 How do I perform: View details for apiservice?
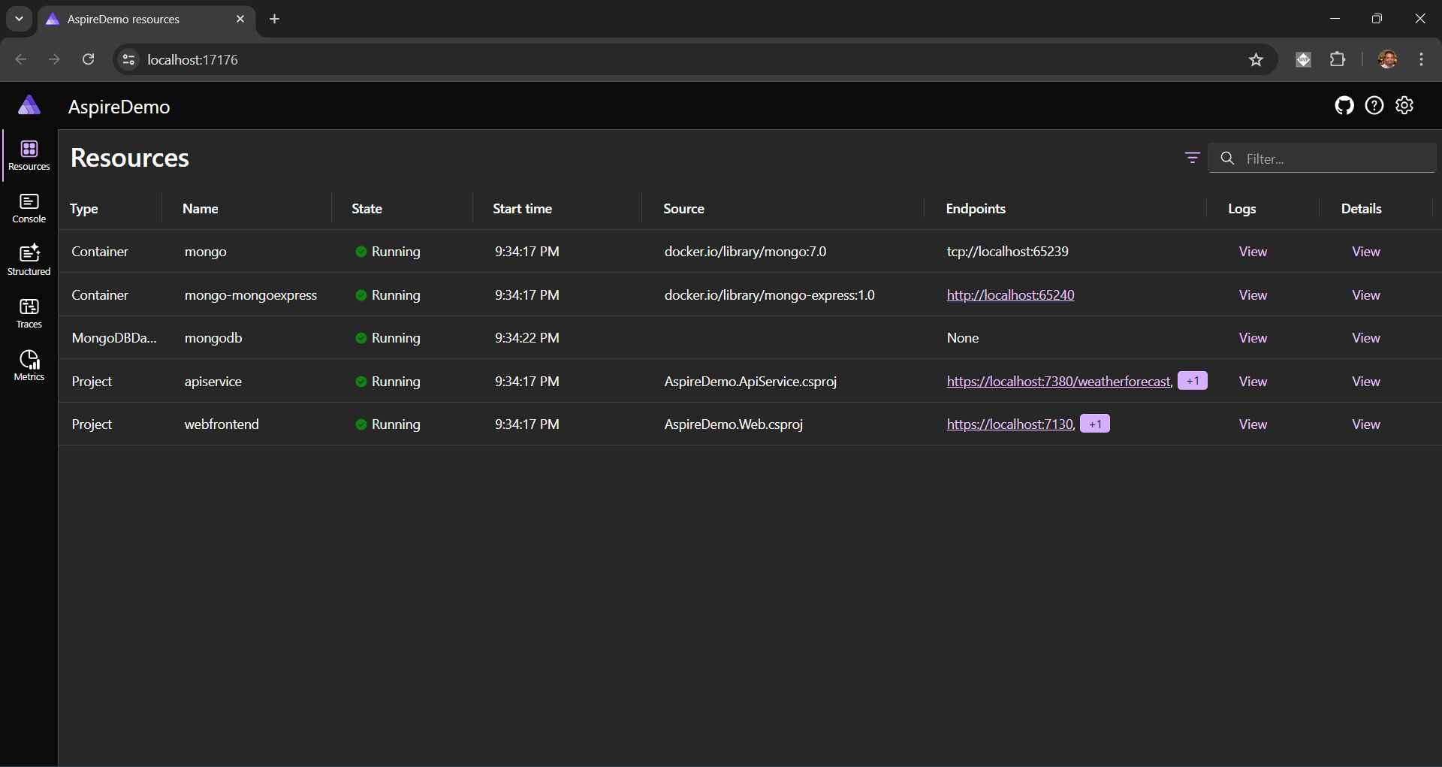click(1366, 382)
